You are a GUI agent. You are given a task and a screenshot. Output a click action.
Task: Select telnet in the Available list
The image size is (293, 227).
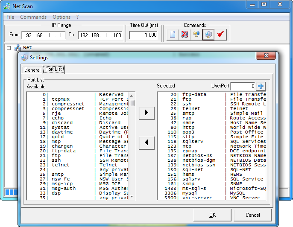(61, 165)
